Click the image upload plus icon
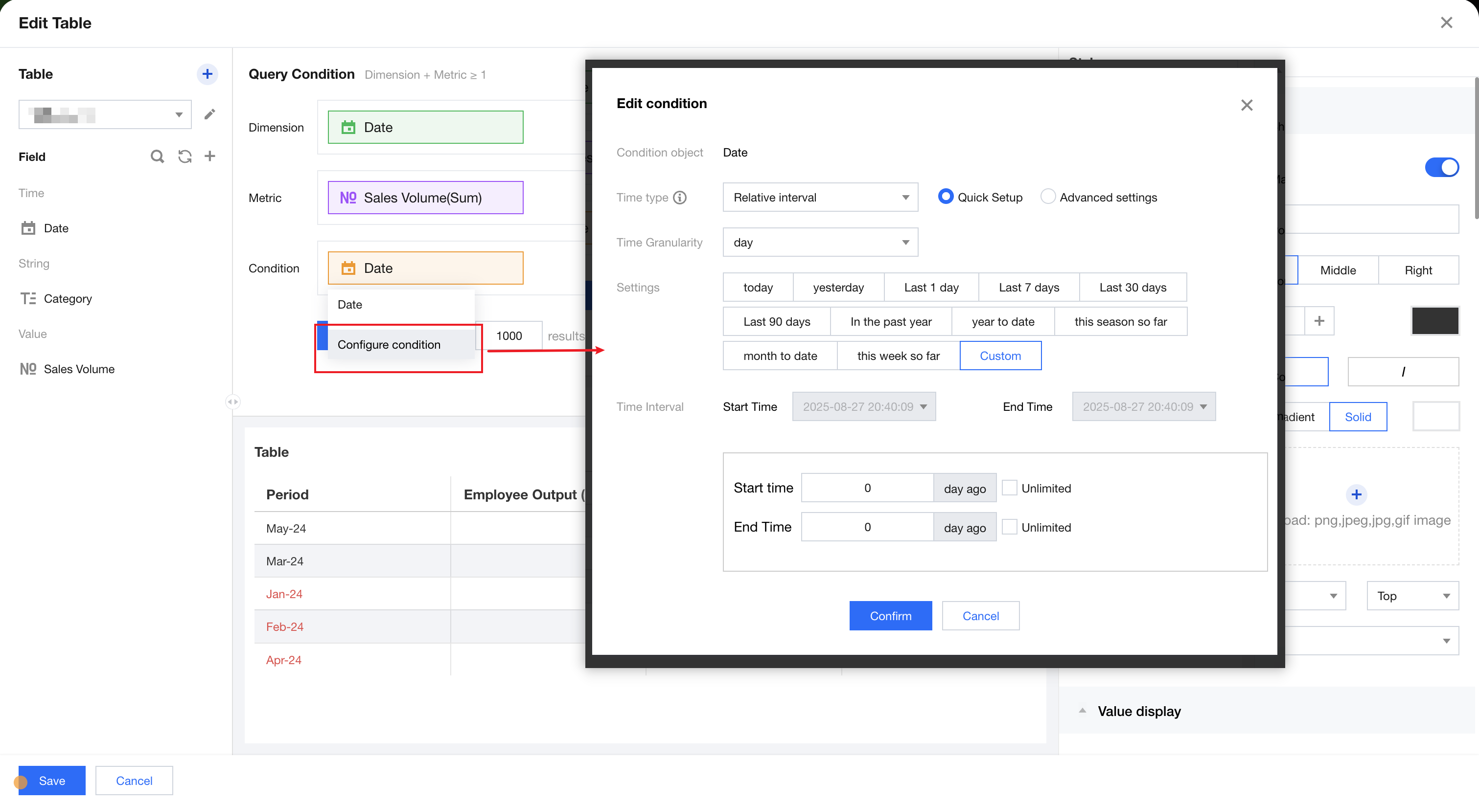The height and width of the screenshot is (804, 1479). (1356, 494)
